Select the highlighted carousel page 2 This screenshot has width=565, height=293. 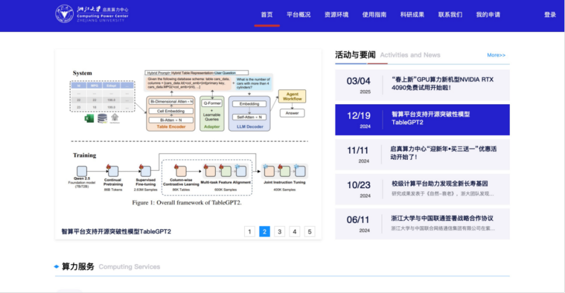(265, 232)
